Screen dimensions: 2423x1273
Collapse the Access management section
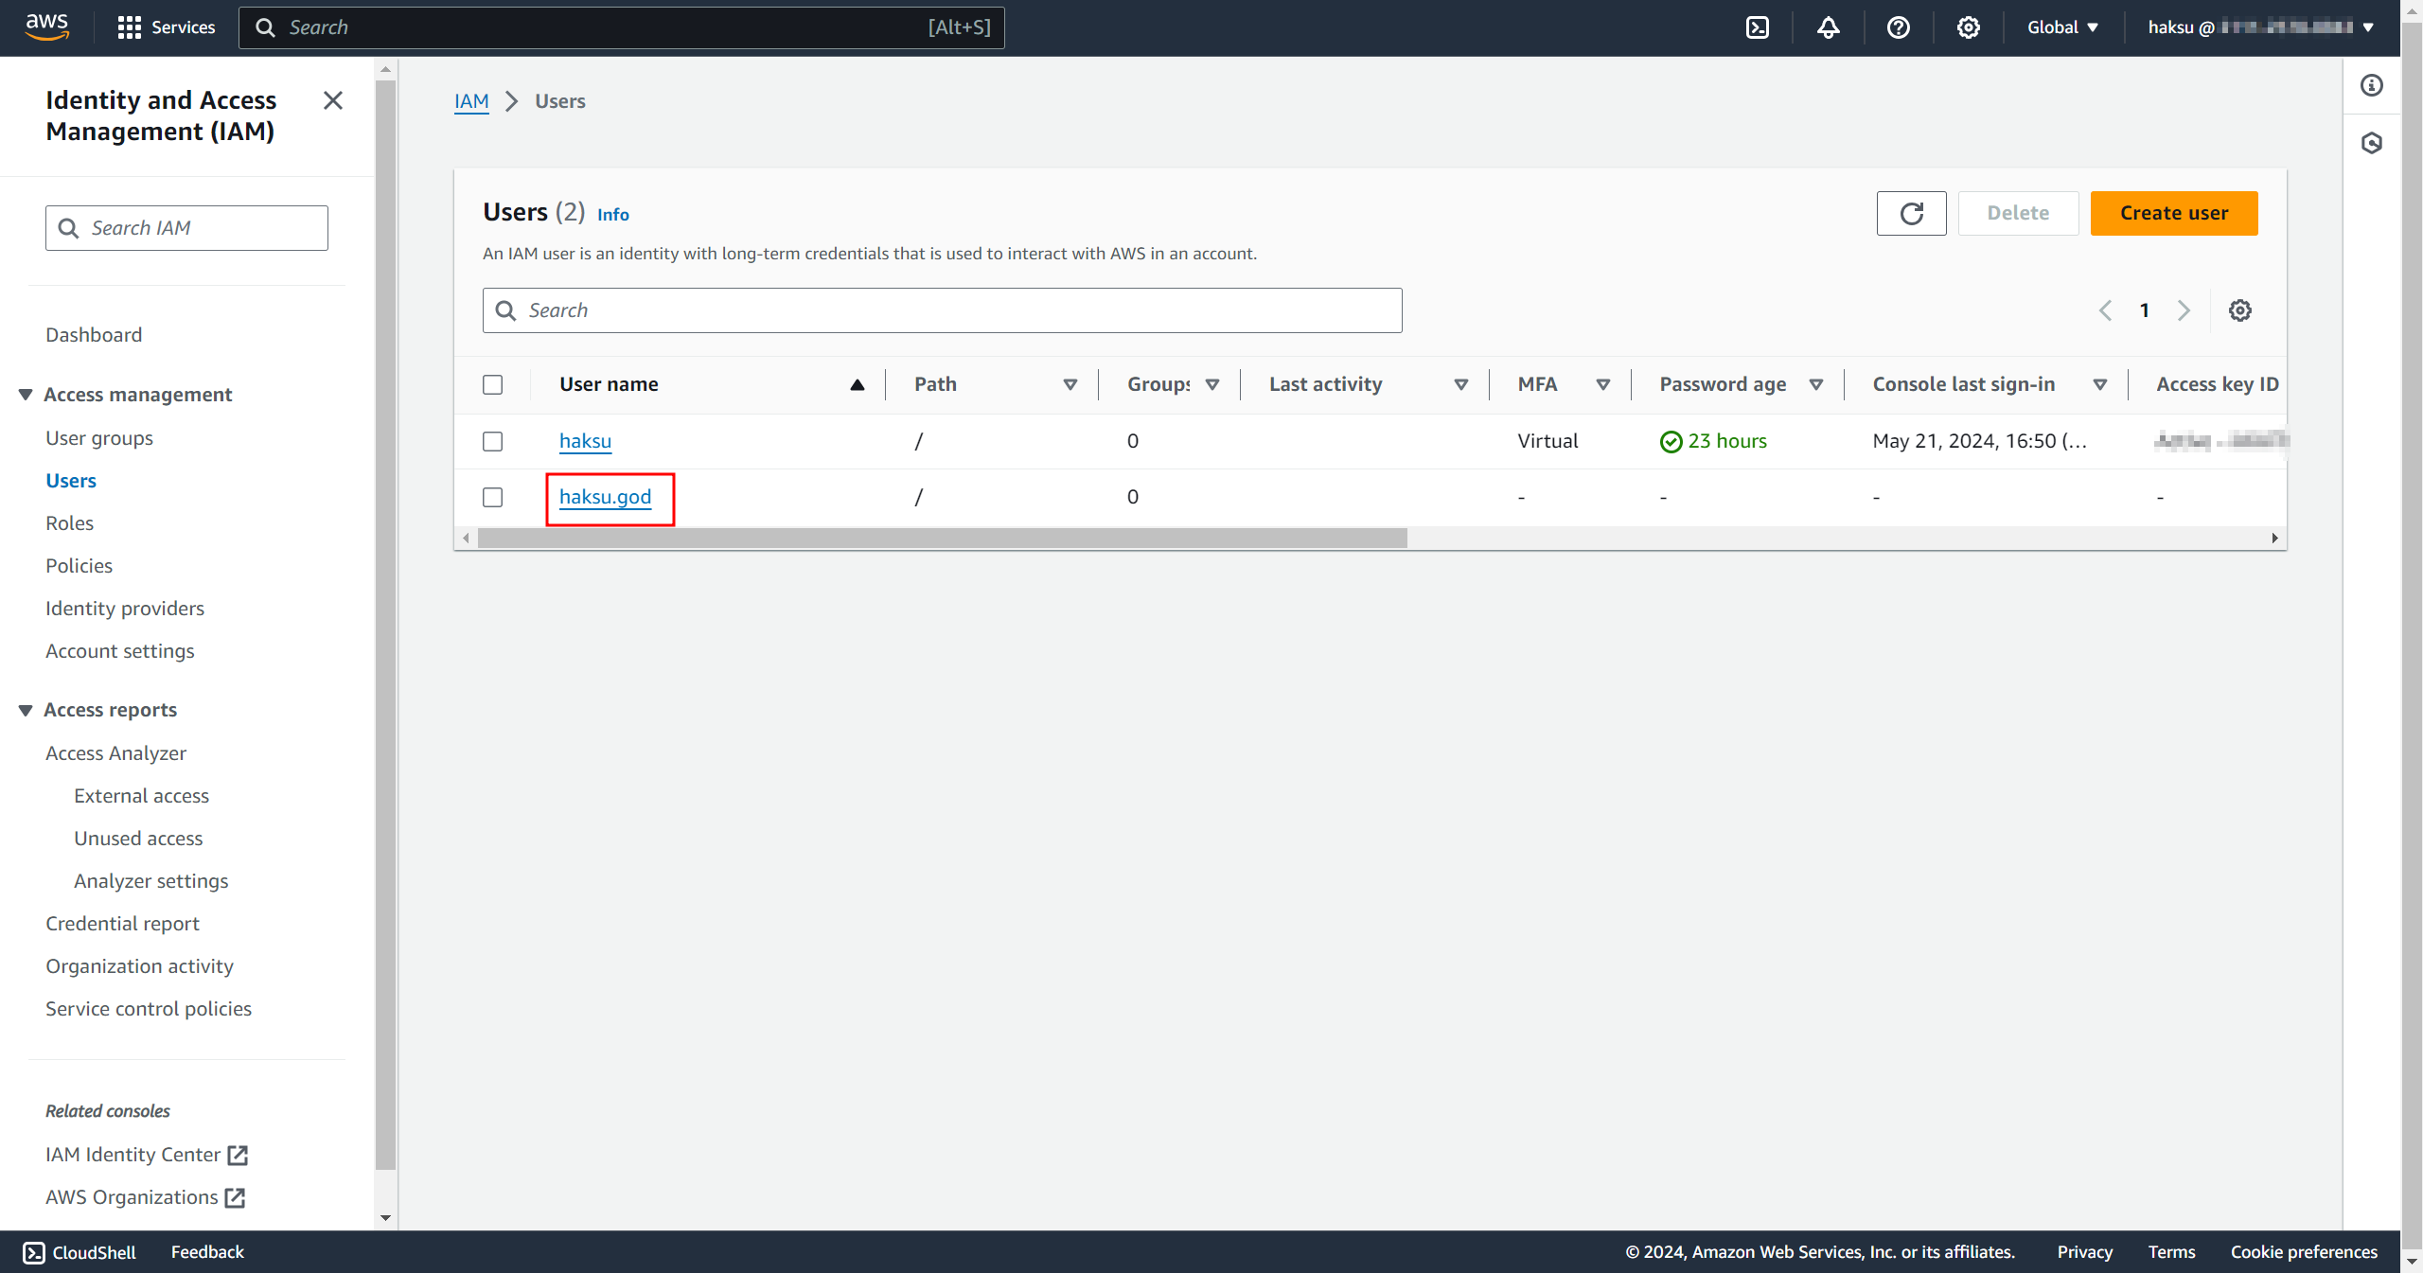pyautogui.click(x=26, y=395)
